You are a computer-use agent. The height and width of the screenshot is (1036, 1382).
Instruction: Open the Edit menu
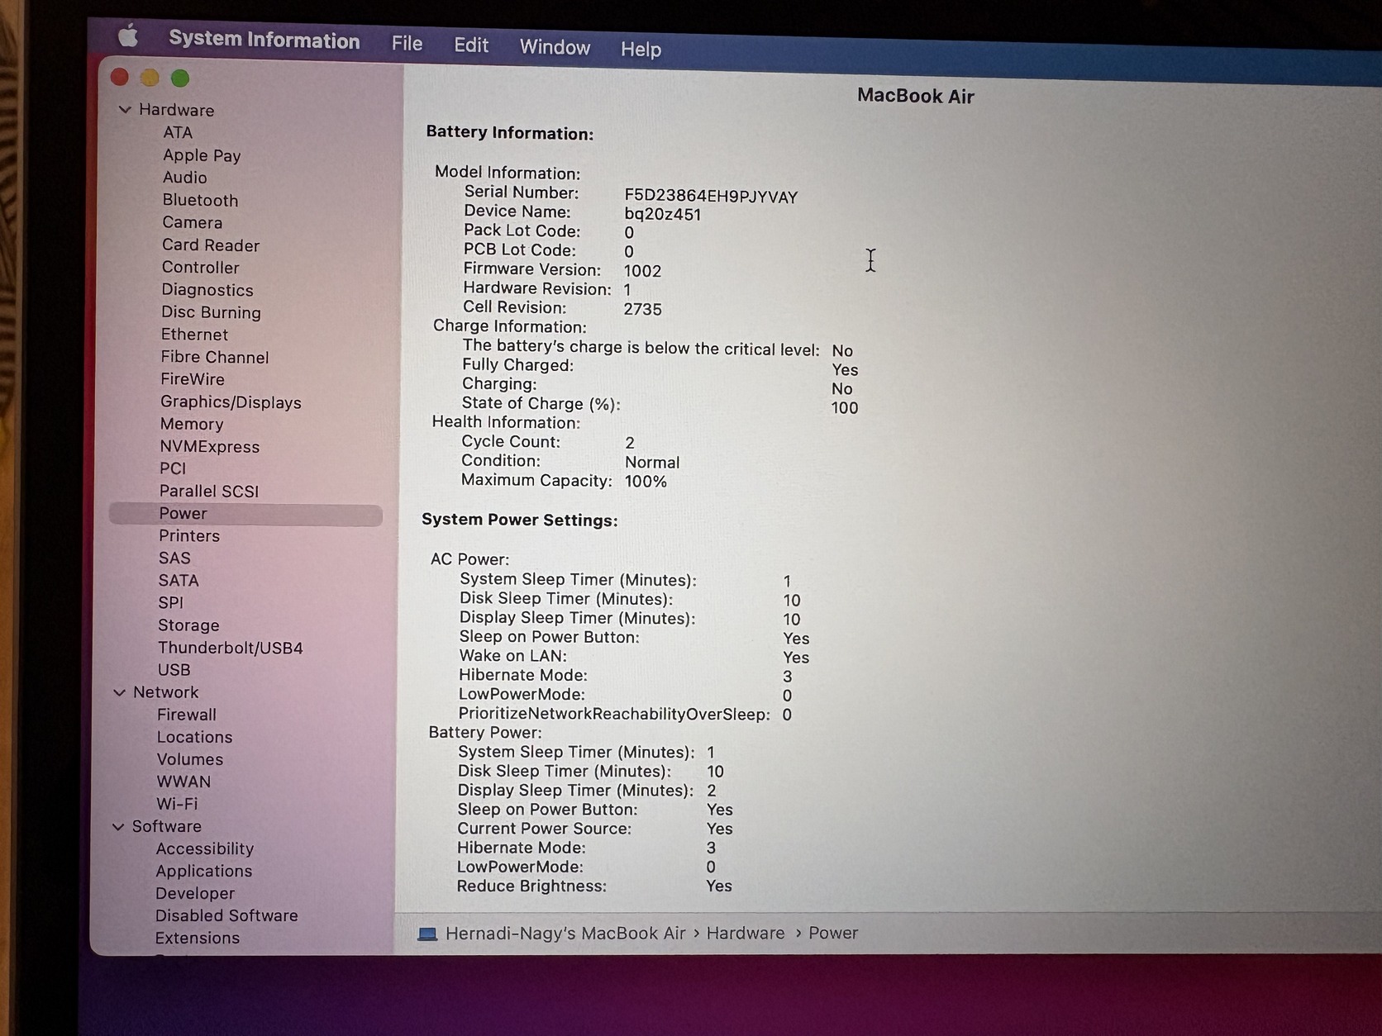pos(471,45)
